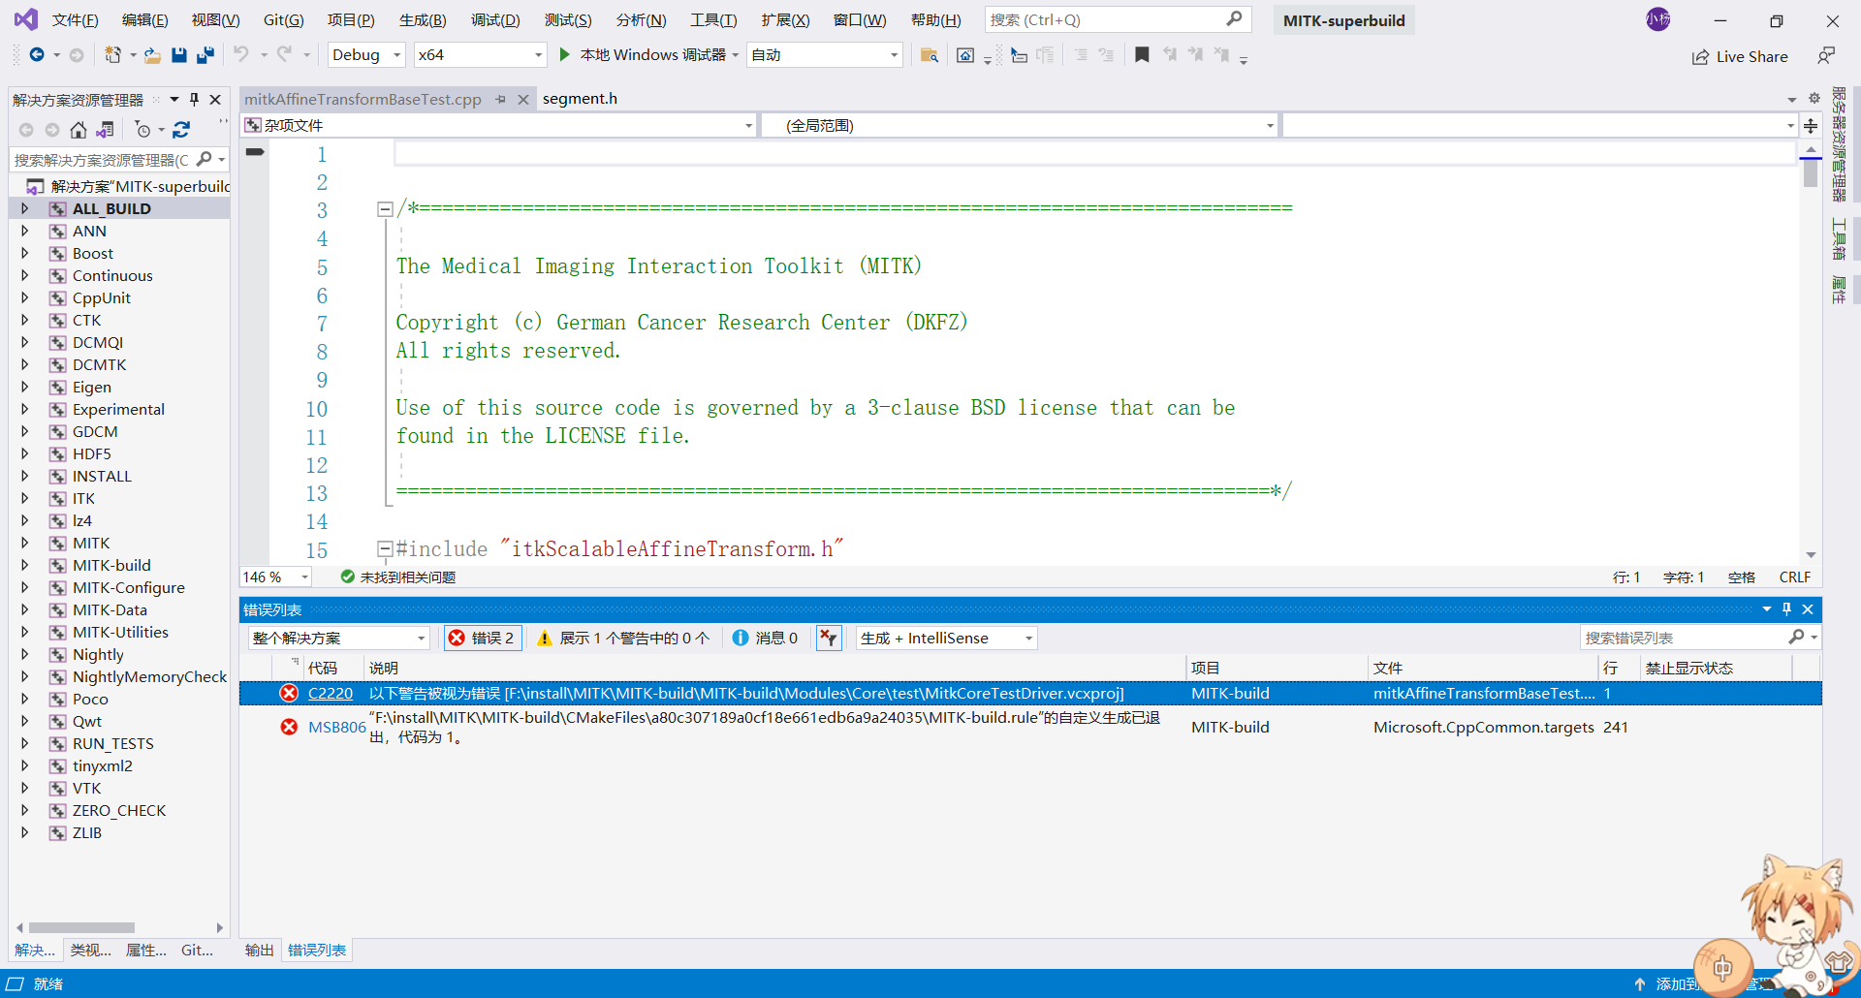Start the local Windows debugger
1861x998 pixels.
(x=643, y=55)
